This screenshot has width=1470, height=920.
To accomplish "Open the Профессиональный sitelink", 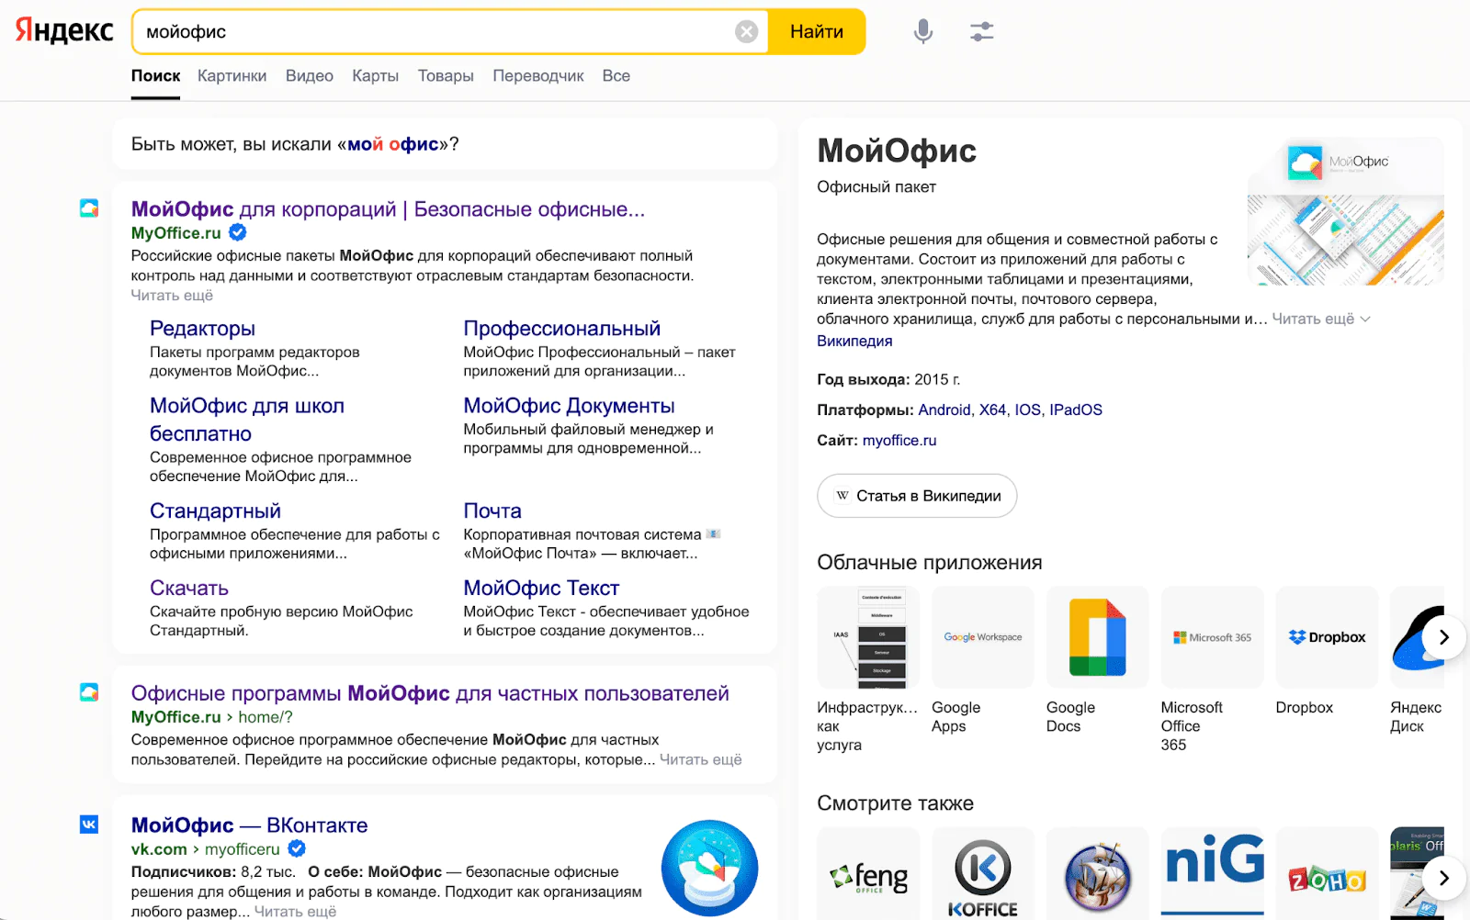I will pos(561,329).
